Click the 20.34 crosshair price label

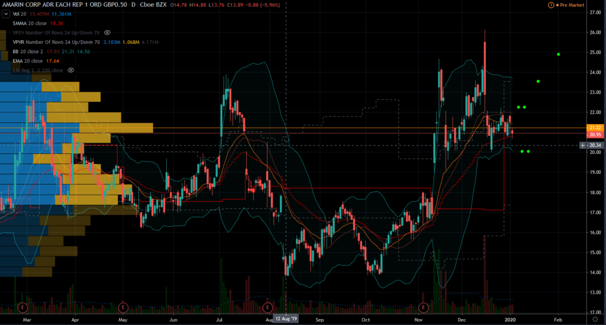coord(595,145)
